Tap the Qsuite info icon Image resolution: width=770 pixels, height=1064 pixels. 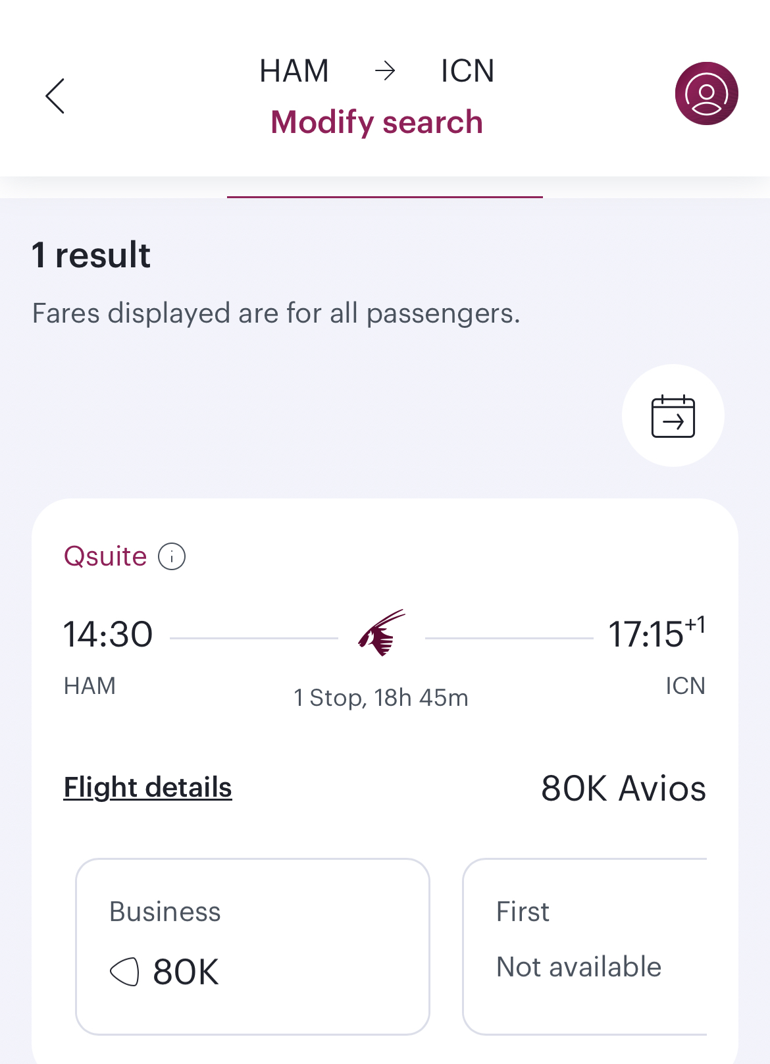click(172, 557)
